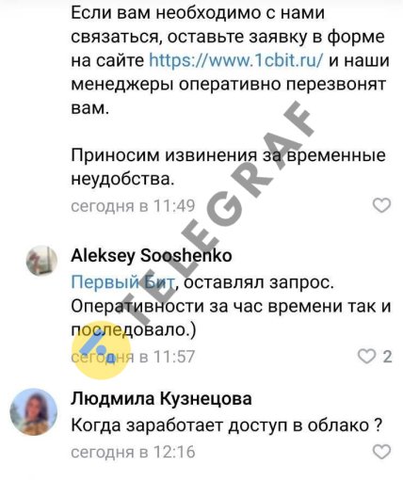Open Людмила Кузнецова's profile picture
The height and width of the screenshot is (480, 403).
click(34, 412)
